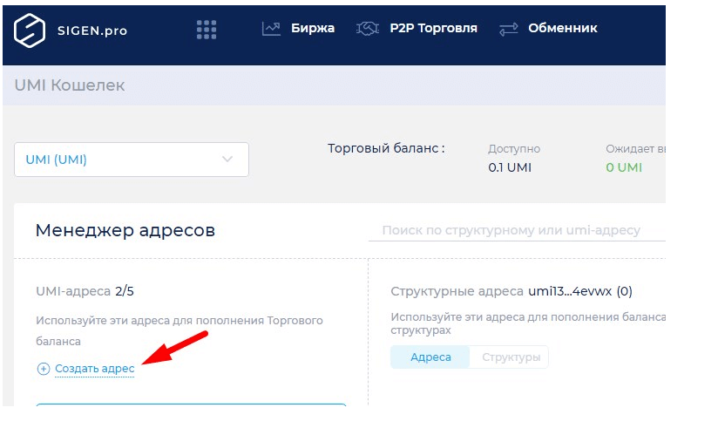
Task: Go to P2P Торговля section
Action: tap(433, 28)
